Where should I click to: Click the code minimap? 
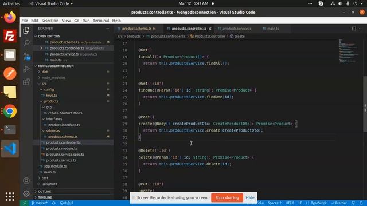click(349, 51)
